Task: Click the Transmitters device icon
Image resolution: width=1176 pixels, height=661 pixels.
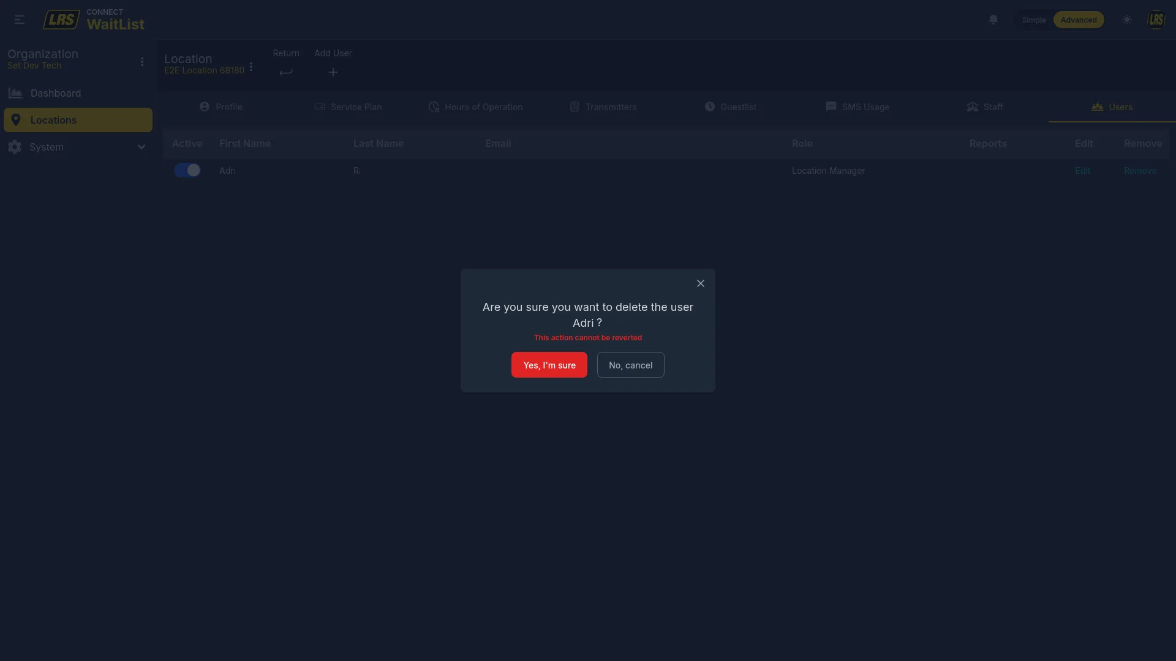Action: point(575,106)
